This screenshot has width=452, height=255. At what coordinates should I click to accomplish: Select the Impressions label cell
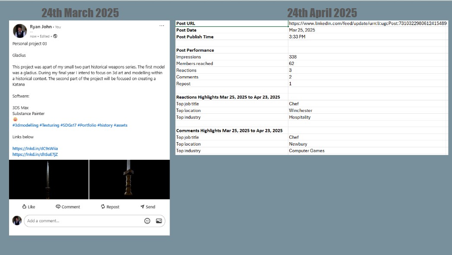click(232, 56)
